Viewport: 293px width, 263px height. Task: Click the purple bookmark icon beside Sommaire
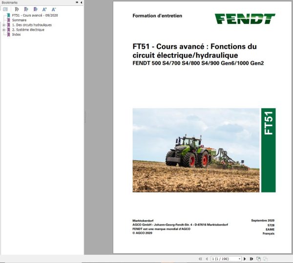click(8, 20)
